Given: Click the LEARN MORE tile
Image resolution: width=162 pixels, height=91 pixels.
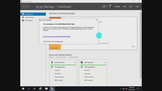Looking at the screenshot, I should [55, 47].
